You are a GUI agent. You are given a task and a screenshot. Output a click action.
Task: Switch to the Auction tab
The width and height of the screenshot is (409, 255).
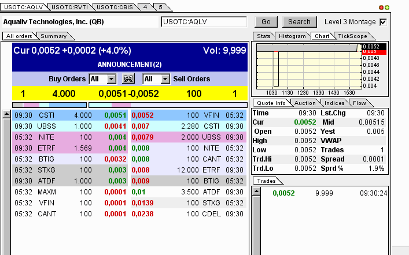(x=305, y=103)
